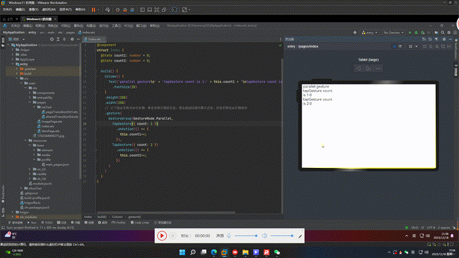This screenshot has height=258, width=459.
Task: Click project panel settings gear icon
Action: [x=72, y=39]
